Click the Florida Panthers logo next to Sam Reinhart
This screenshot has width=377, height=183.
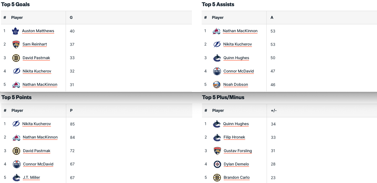click(16, 45)
